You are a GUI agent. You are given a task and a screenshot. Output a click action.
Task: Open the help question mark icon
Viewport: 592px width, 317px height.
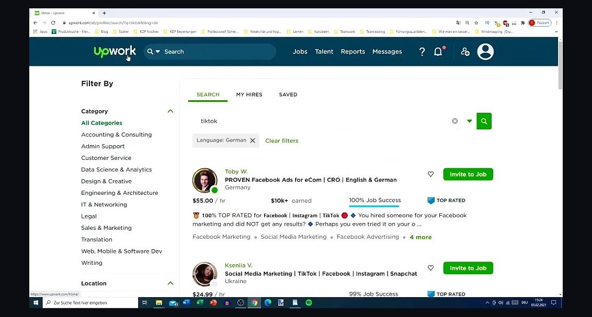(x=422, y=52)
